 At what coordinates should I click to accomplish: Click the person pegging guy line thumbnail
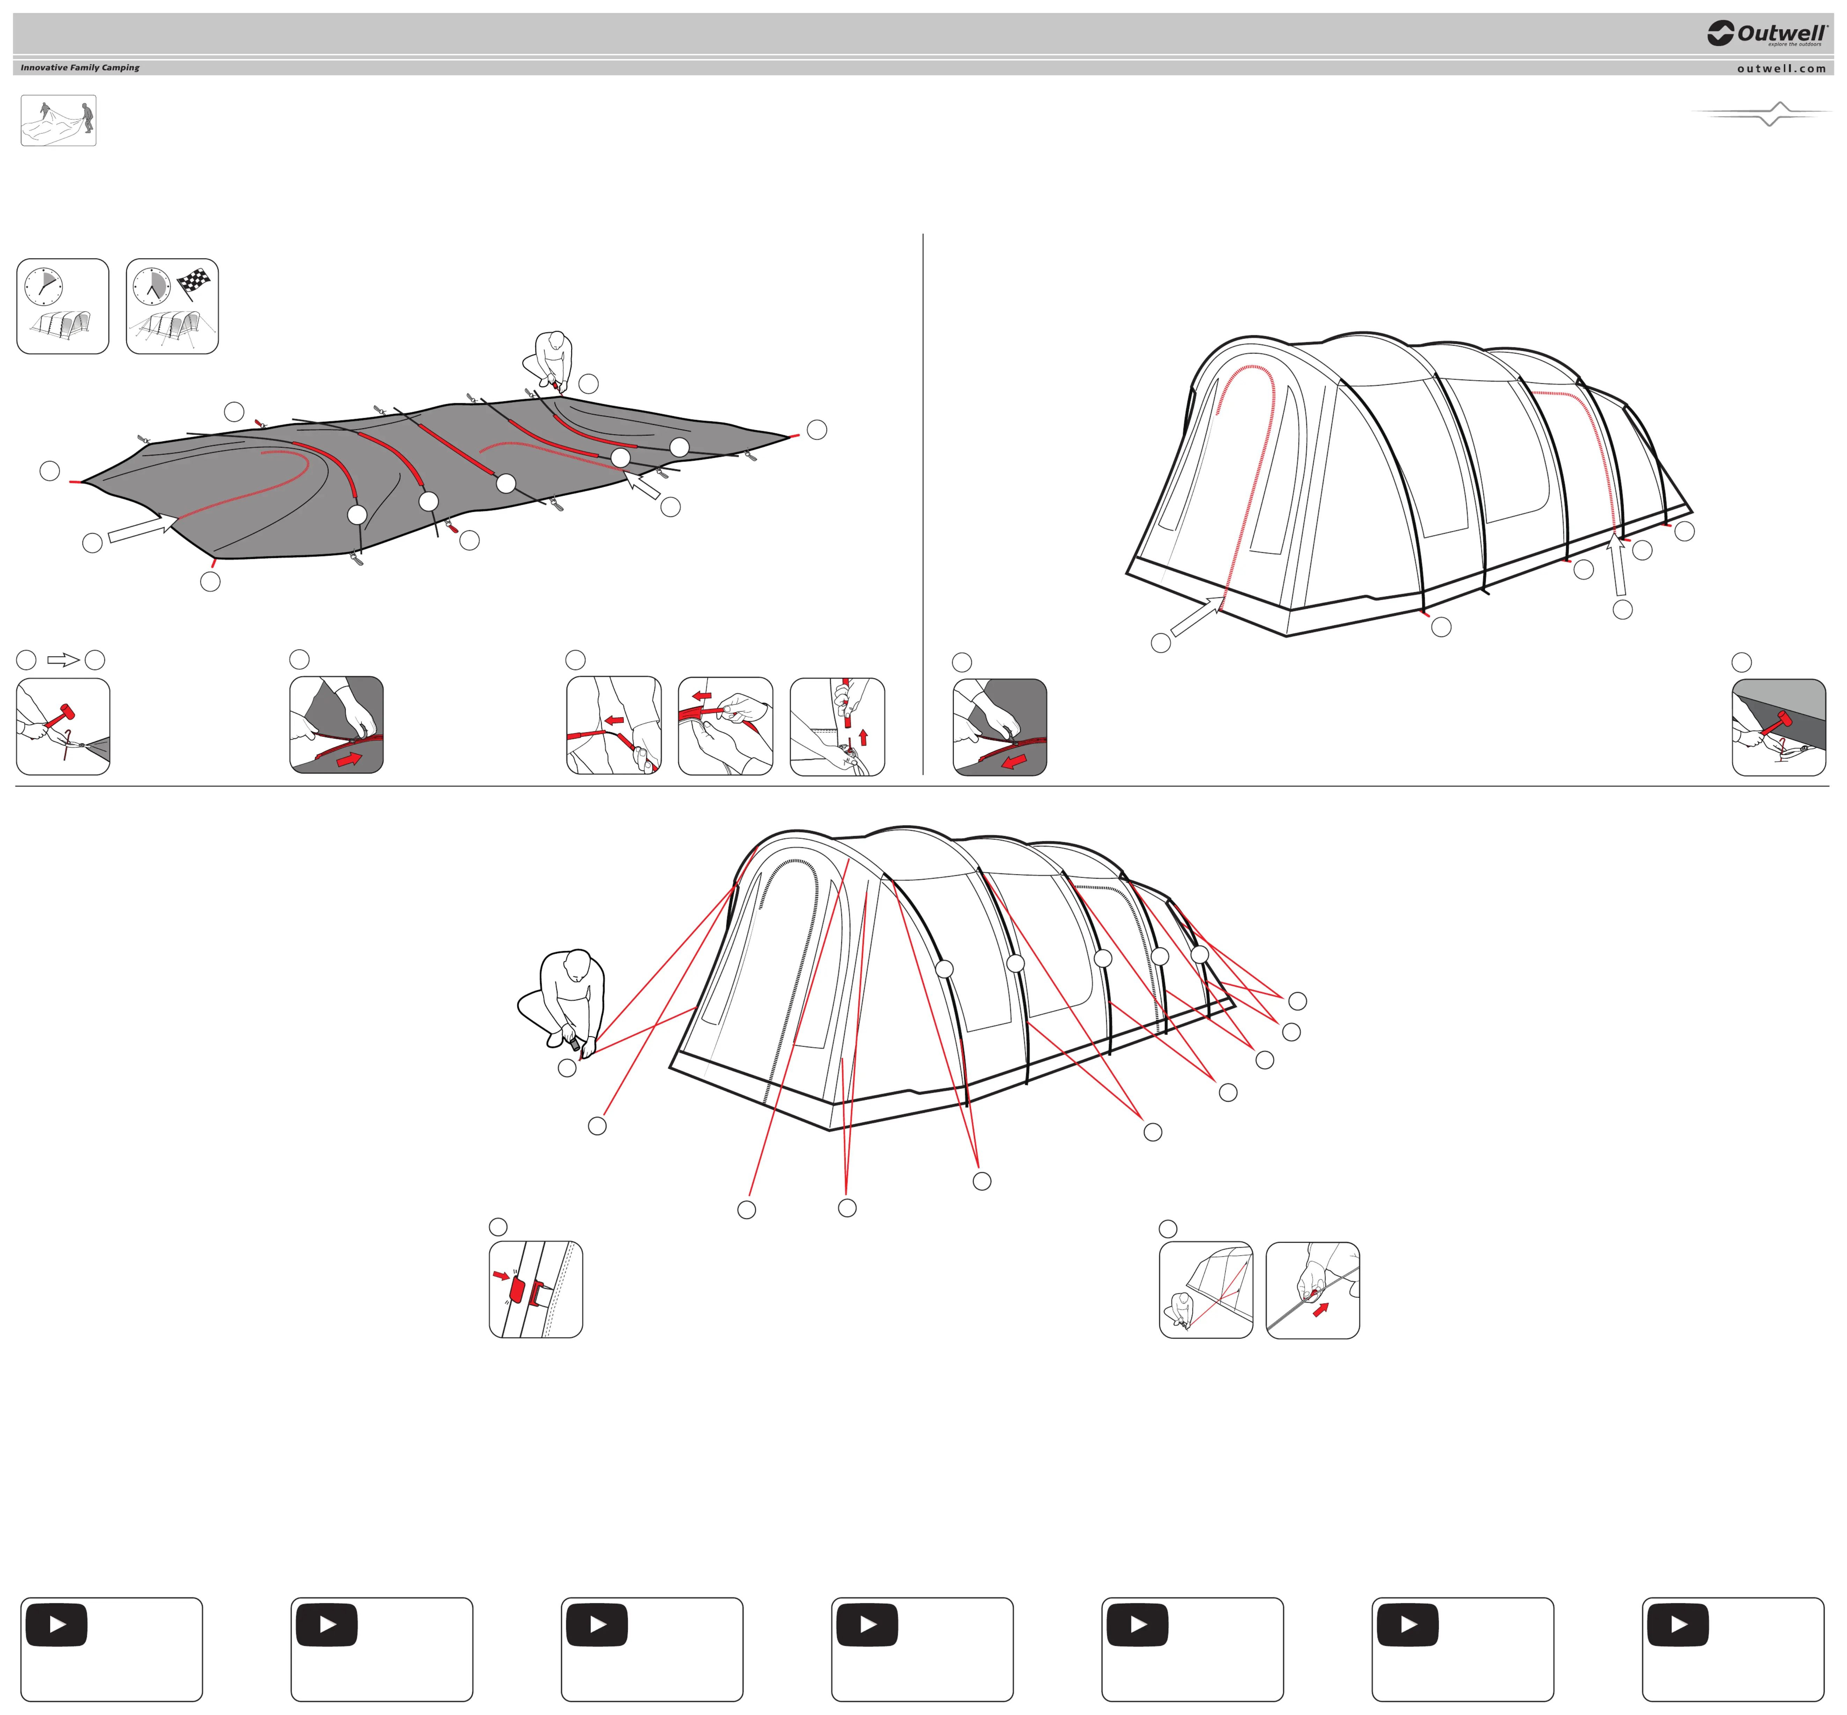click(1206, 1290)
